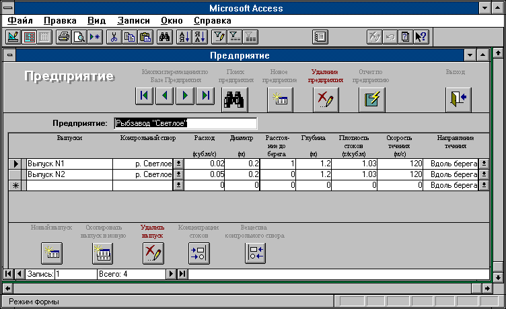This screenshot has height=309, width=506.
Task: Open the enterprise report button
Action: 372,99
